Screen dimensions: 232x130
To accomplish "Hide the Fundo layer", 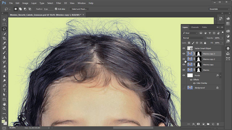I will 184,75.
